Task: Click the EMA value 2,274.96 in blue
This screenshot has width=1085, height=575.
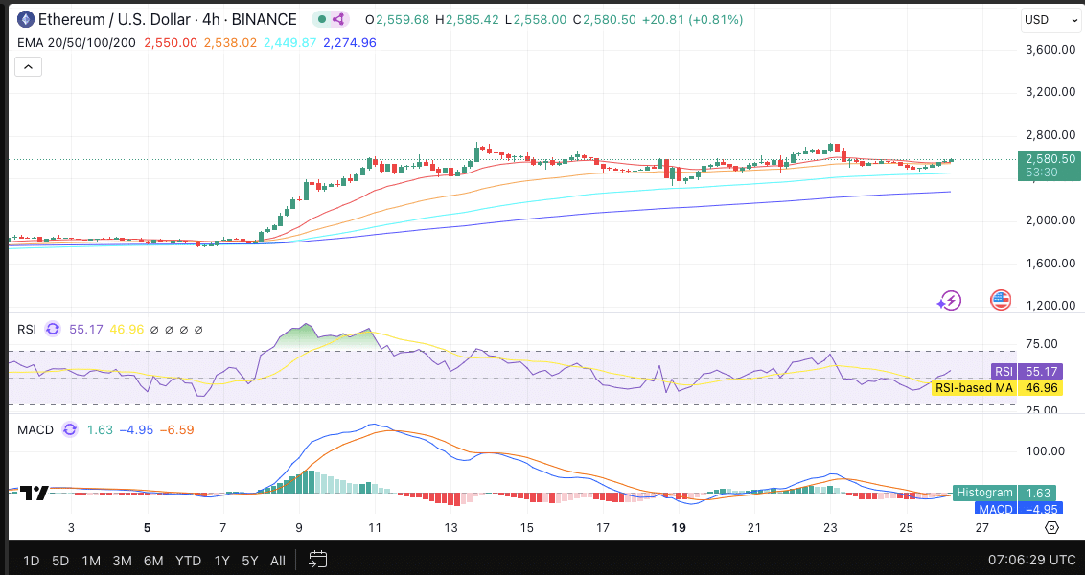Action: [350, 43]
